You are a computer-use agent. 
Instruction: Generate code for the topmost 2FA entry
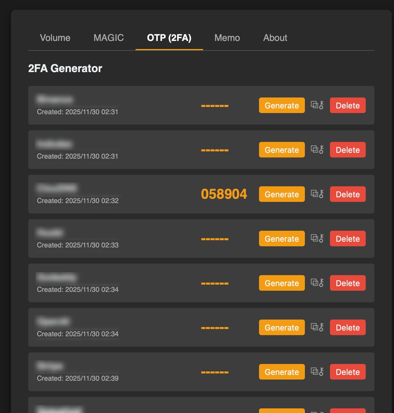click(282, 105)
